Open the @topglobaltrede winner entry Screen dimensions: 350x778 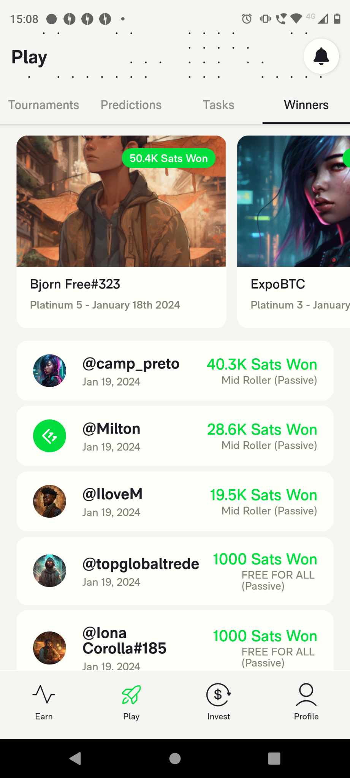coord(175,571)
